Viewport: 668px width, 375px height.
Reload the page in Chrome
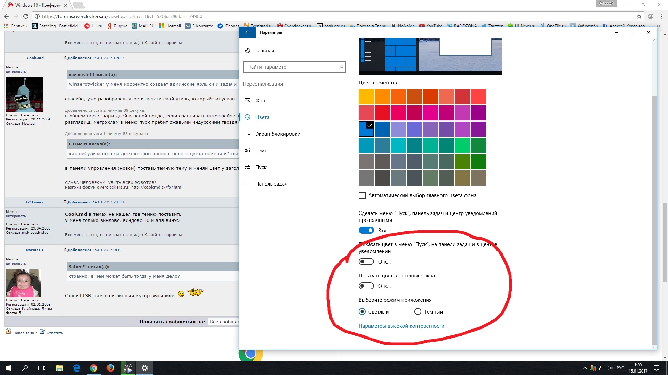point(26,16)
